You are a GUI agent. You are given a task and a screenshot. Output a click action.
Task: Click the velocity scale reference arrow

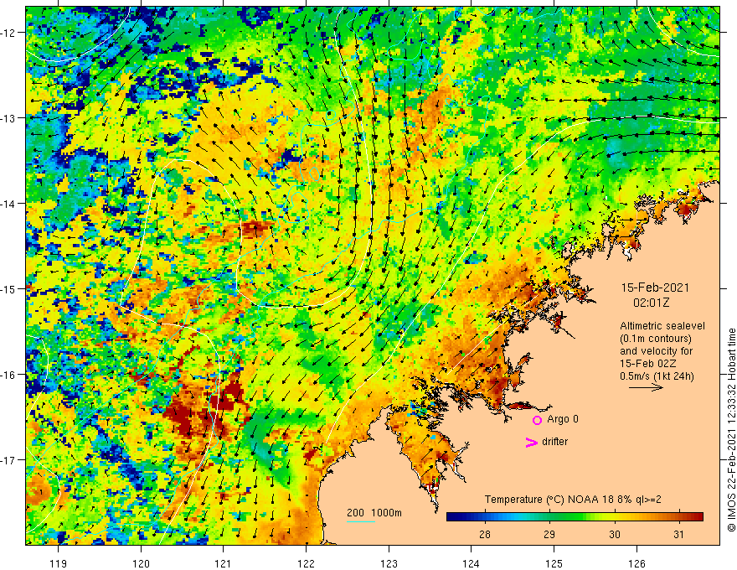647,387
